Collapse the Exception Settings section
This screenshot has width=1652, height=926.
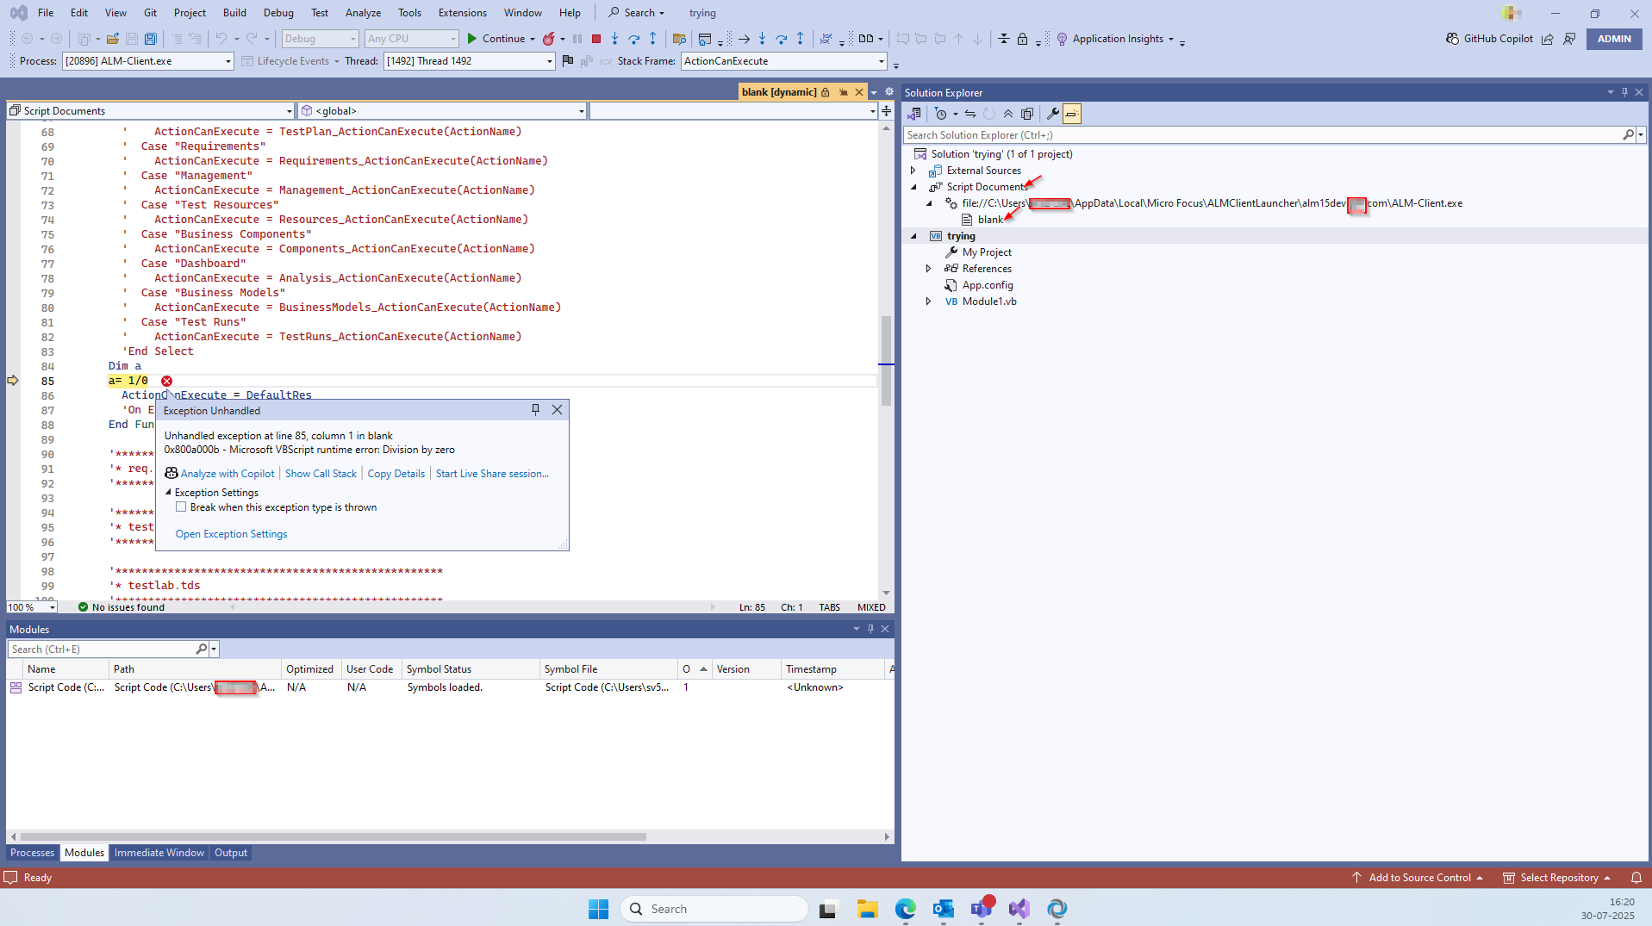(x=168, y=493)
